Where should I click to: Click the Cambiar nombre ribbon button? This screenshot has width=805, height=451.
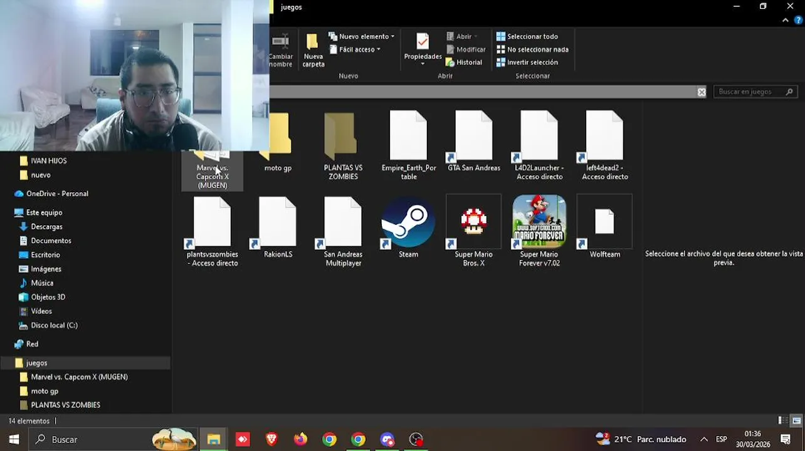coord(281,50)
